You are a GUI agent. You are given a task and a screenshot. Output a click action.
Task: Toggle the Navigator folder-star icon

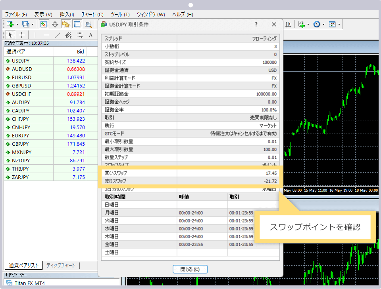[x=65, y=24]
